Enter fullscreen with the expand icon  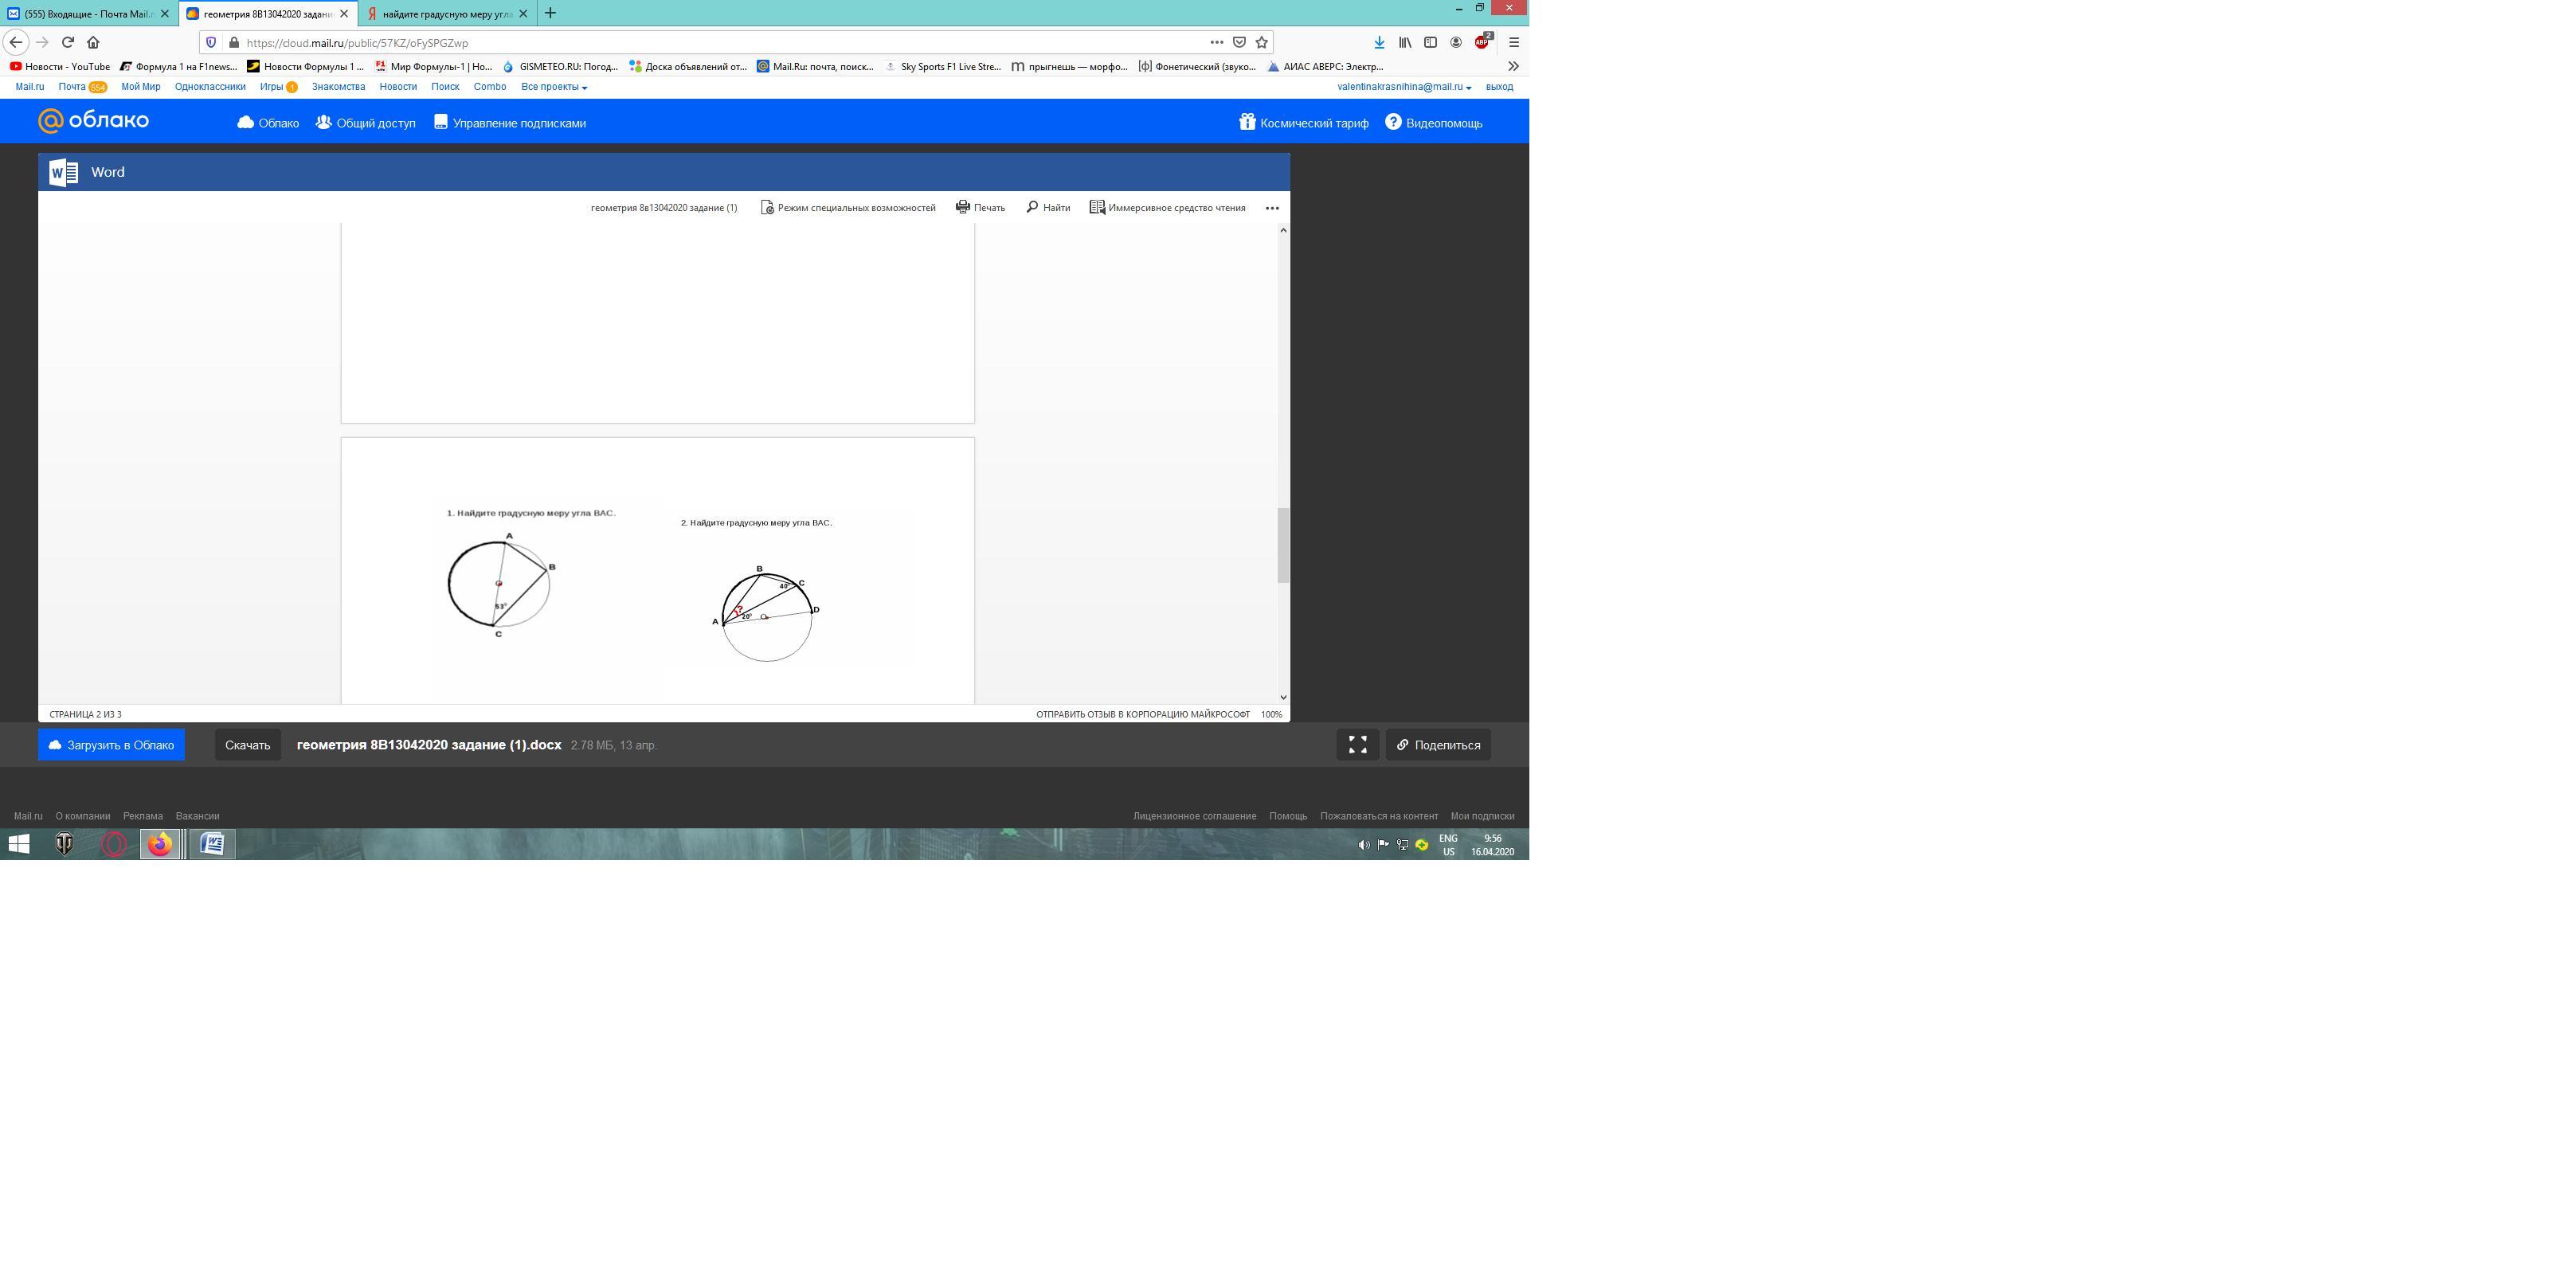[1357, 745]
